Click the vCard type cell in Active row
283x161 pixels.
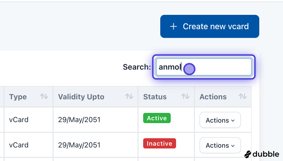(x=19, y=120)
